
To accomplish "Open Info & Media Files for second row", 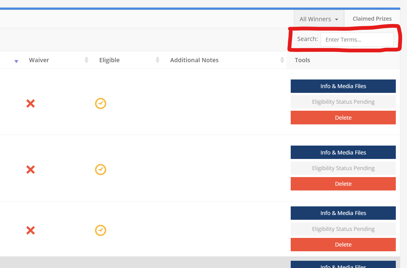I will point(343,153).
